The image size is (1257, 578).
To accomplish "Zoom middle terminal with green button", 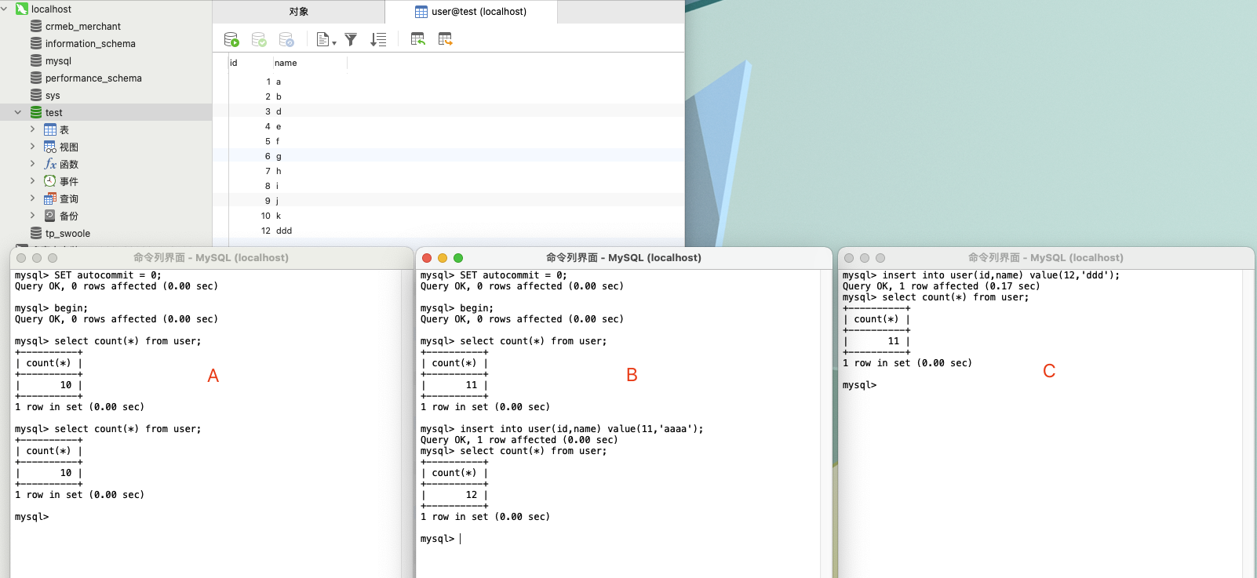I will coord(458,258).
